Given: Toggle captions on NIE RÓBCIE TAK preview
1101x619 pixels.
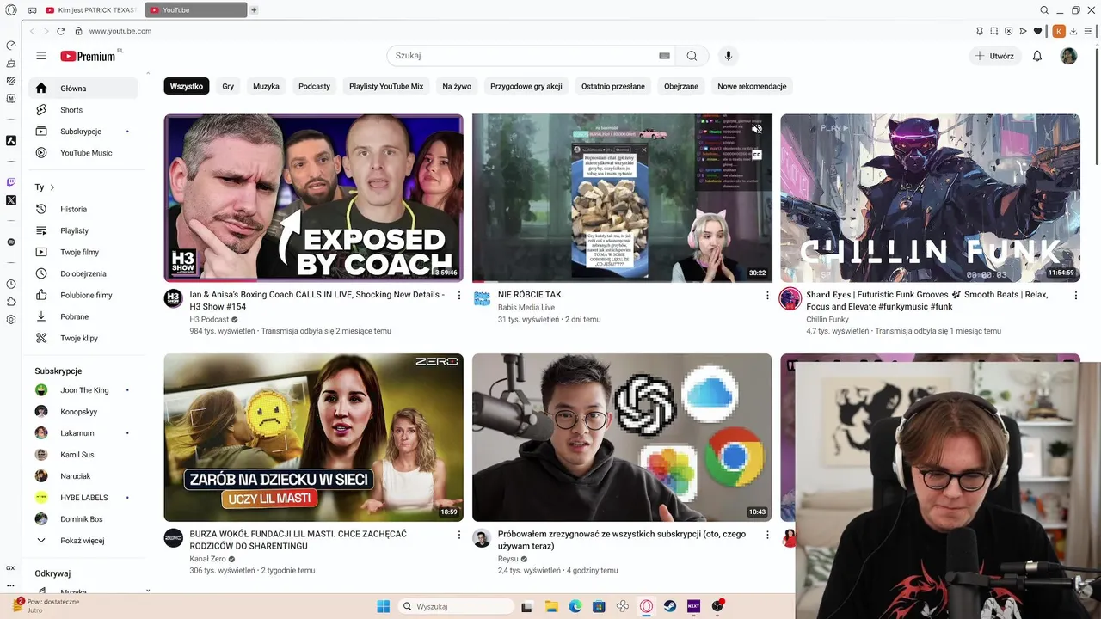Looking at the screenshot, I should point(757,155).
